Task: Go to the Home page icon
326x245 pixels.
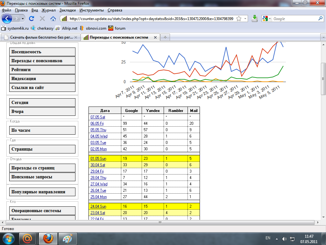Action: (x=53, y=19)
